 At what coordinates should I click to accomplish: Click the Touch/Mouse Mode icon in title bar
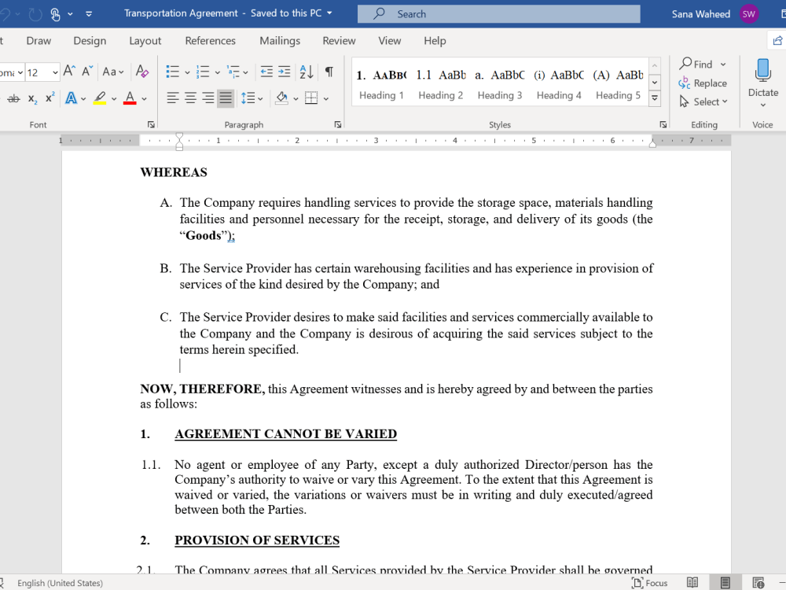(55, 14)
